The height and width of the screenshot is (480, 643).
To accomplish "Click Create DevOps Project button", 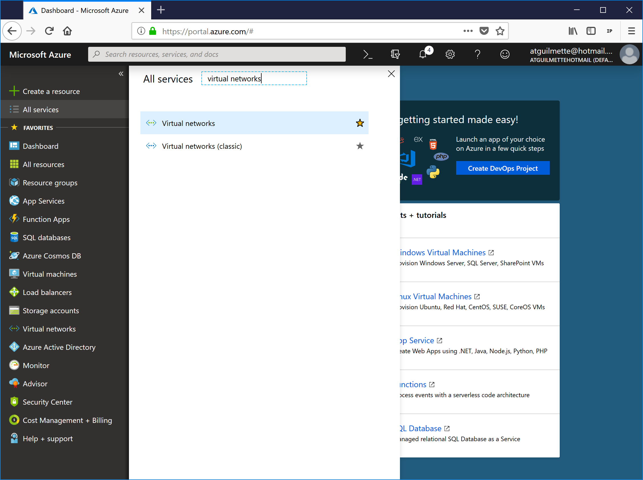I will click(x=502, y=168).
